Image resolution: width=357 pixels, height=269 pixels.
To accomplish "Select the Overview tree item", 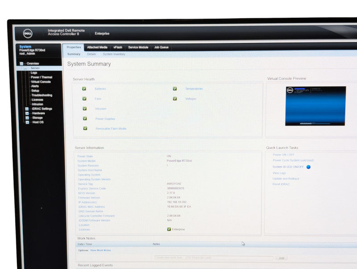I will [x=33, y=63].
